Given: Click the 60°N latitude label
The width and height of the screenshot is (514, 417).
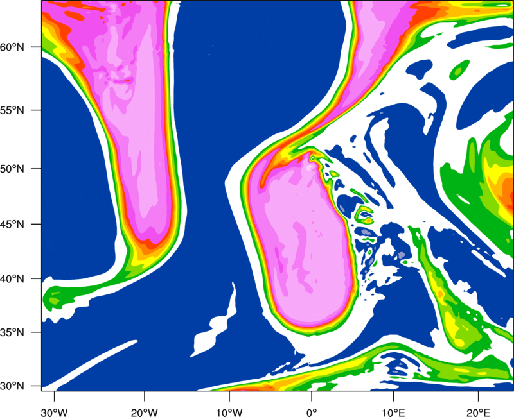Looking at the screenshot, I should (12, 47).
